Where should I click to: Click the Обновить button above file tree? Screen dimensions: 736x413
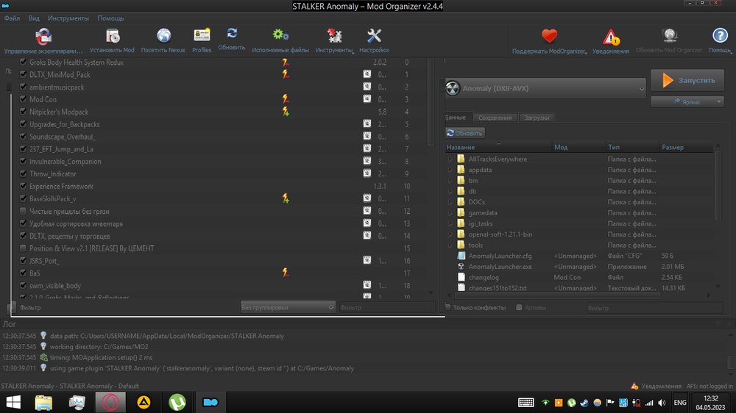pos(465,133)
